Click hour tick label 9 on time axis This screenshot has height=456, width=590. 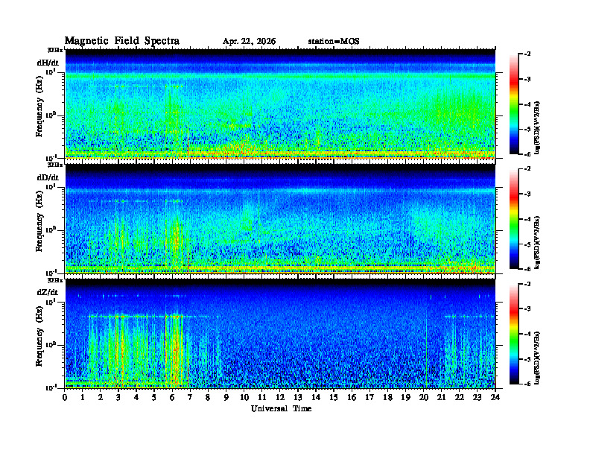[x=226, y=397]
